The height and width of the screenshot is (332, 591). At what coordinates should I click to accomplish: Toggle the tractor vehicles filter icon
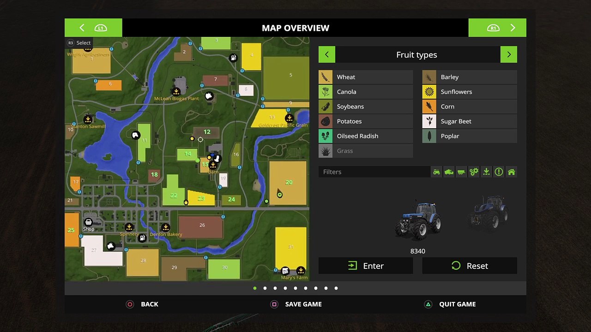pos(437,172)
